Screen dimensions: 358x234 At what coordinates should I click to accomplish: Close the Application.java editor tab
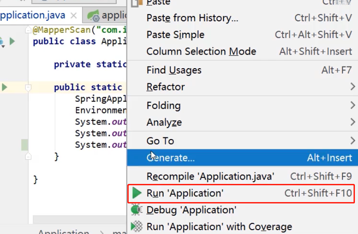pos(74,16)
